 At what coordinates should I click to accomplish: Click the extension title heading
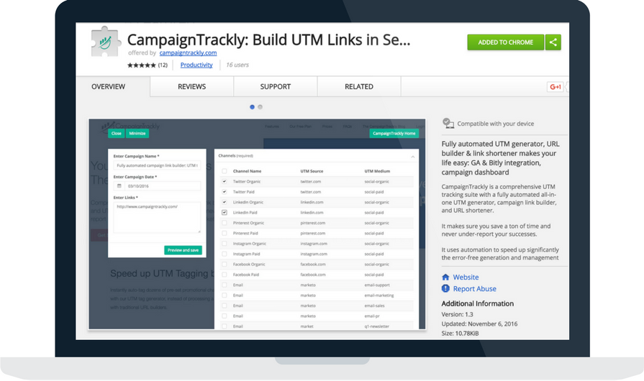268,40
